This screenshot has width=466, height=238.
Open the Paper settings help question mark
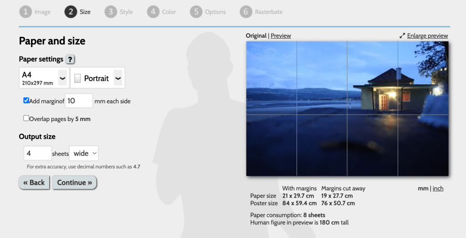[70, 59]
